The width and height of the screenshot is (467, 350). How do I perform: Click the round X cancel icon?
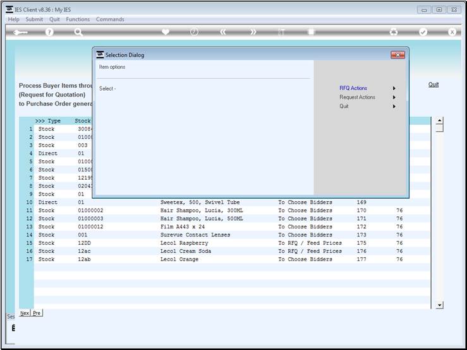pos(452,32)
